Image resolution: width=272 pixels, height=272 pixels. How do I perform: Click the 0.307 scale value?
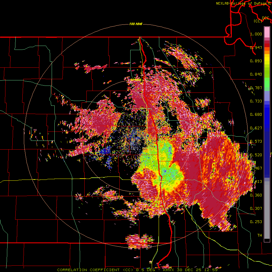pyautogui.click(x=256, y=209)
